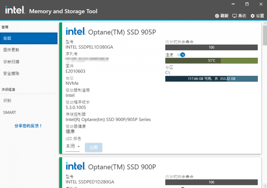This screenshot has width=267, height=188.
Task: Click the Optane(TM) SSD 900P title
Action: tap(122, 167)
